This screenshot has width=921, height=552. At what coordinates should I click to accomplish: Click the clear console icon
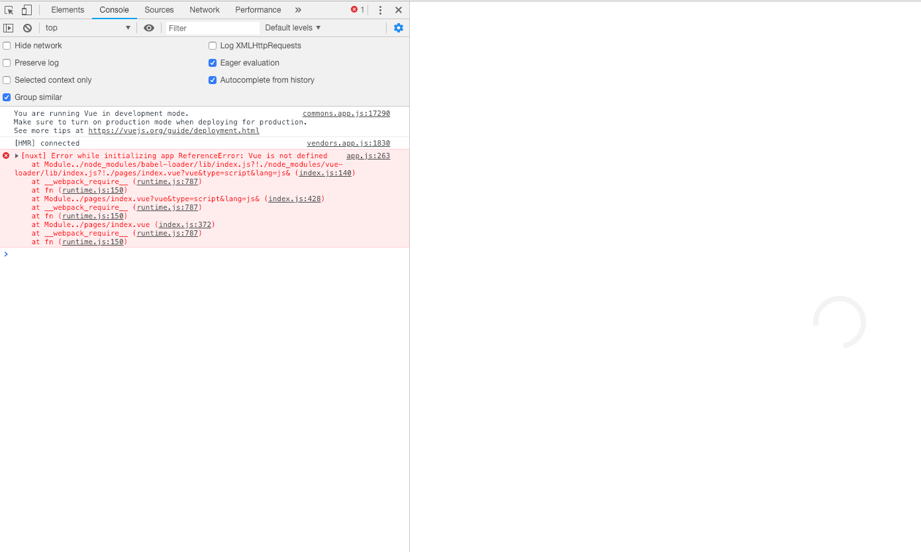pos(27,28)
